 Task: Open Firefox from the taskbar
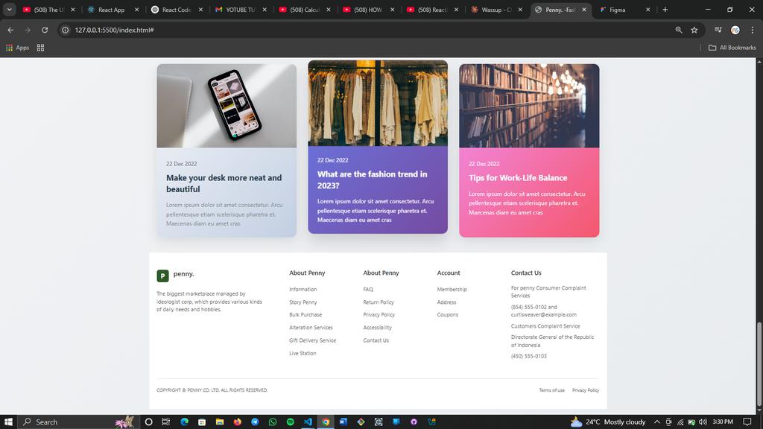pos(236,422)
